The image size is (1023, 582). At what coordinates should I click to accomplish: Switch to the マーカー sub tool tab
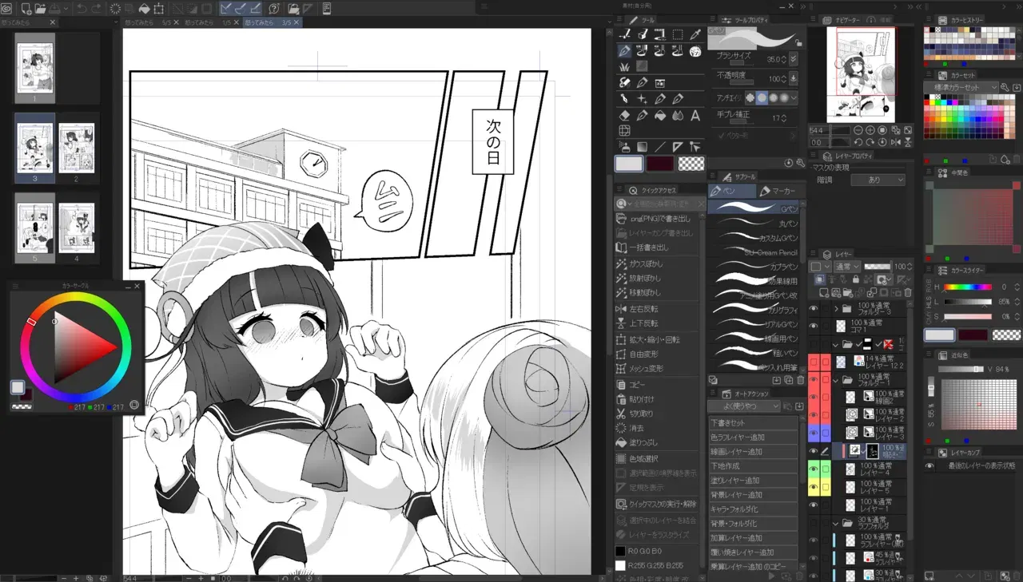(778, 191)
